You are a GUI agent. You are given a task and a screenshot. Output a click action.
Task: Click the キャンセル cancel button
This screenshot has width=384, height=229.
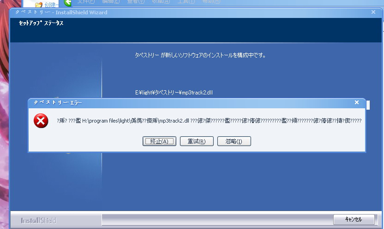pos(354,219)
